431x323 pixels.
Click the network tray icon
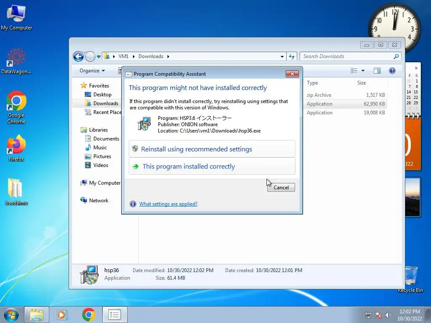[368, 315]
